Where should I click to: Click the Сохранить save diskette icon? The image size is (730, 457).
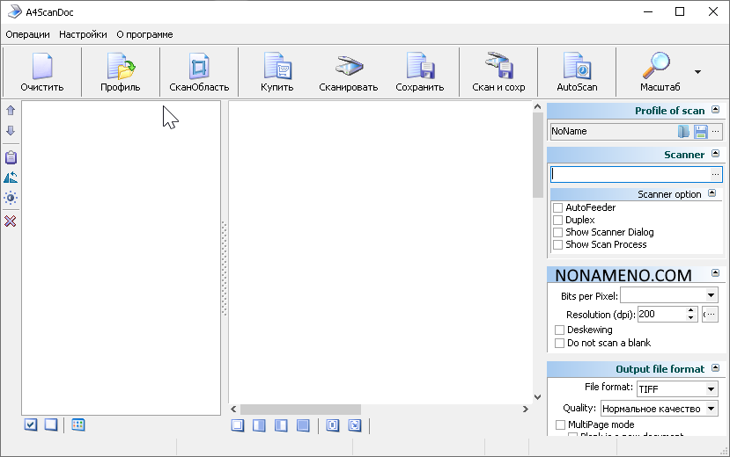click(420, 68)
